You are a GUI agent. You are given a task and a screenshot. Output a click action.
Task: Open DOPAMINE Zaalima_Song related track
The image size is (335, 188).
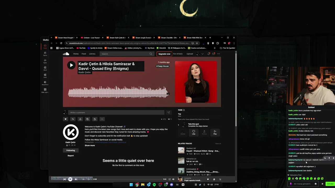(x=203, y=172)
